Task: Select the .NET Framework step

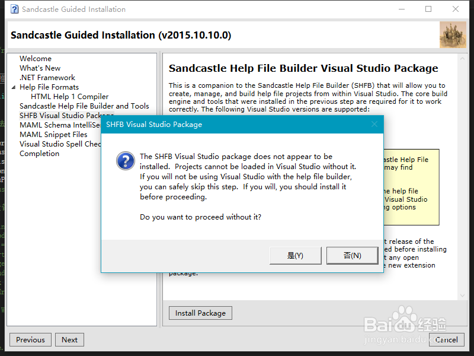Action: (47, 77)
